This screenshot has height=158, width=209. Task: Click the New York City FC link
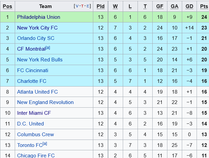pyautogui.click(x=37, y=28)
